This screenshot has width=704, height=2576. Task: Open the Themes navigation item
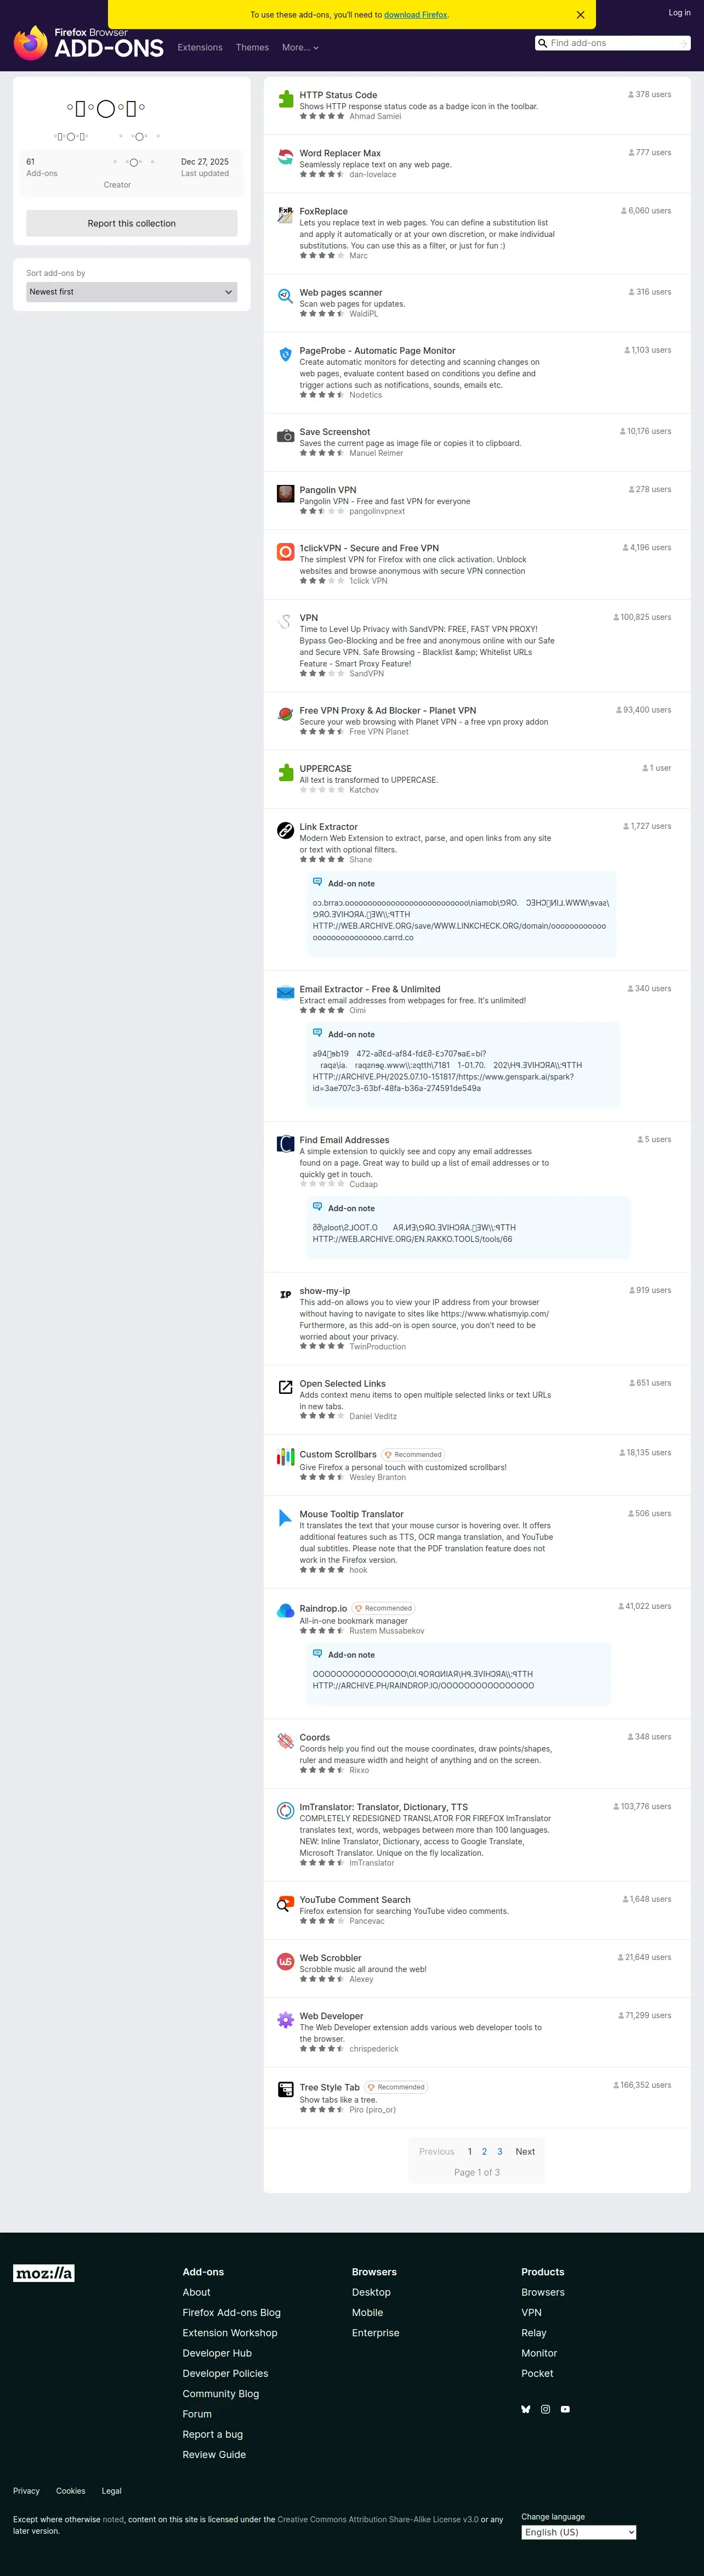pyautogui.click(x=252, y=47)
